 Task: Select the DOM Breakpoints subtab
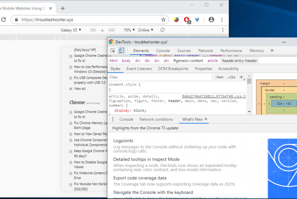coord(173,69)
